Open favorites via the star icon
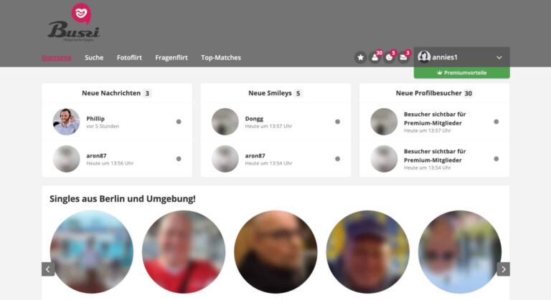The image size is (551, 300). click(x=360, y=57)
